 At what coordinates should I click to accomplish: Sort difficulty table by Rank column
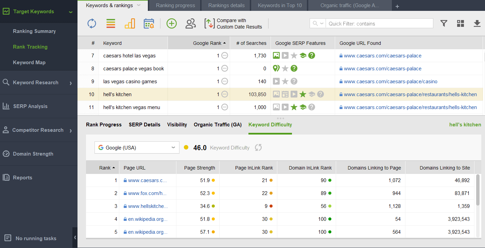point(102,168)
